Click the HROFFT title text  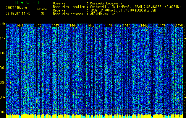[30, 2]
